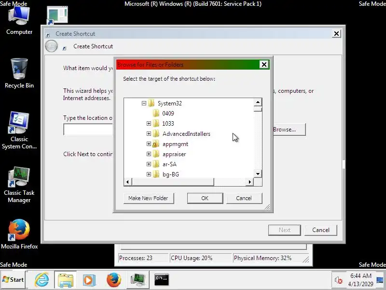Collapse the System32 tree node

(x=144, y=103)
